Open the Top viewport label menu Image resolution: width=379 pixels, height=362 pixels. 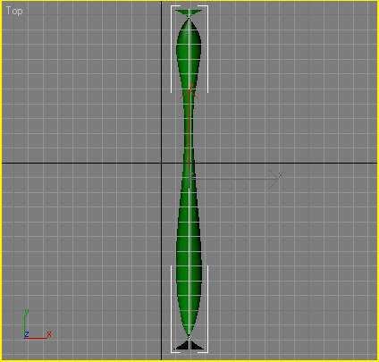click(14, 11)
